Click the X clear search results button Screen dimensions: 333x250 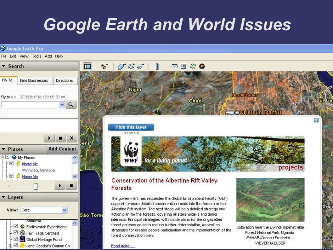tap(71, 138)
